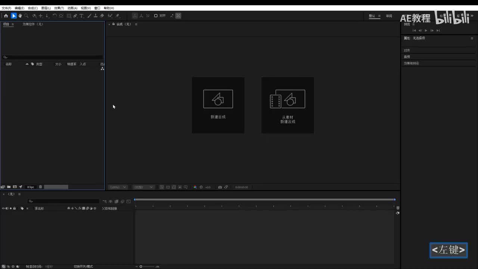Viewport: 478px width, 269px height.
Task: Click the timeline time navigator bar
Action: [265, 200]
